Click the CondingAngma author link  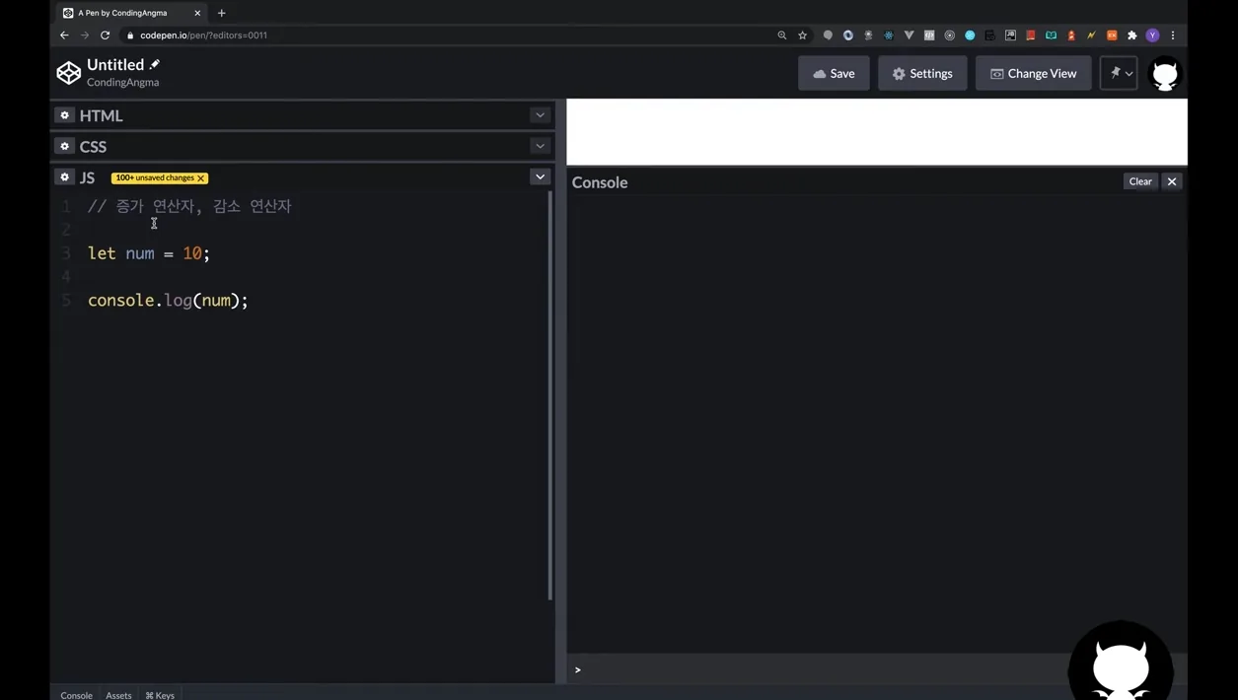[122, 83]
